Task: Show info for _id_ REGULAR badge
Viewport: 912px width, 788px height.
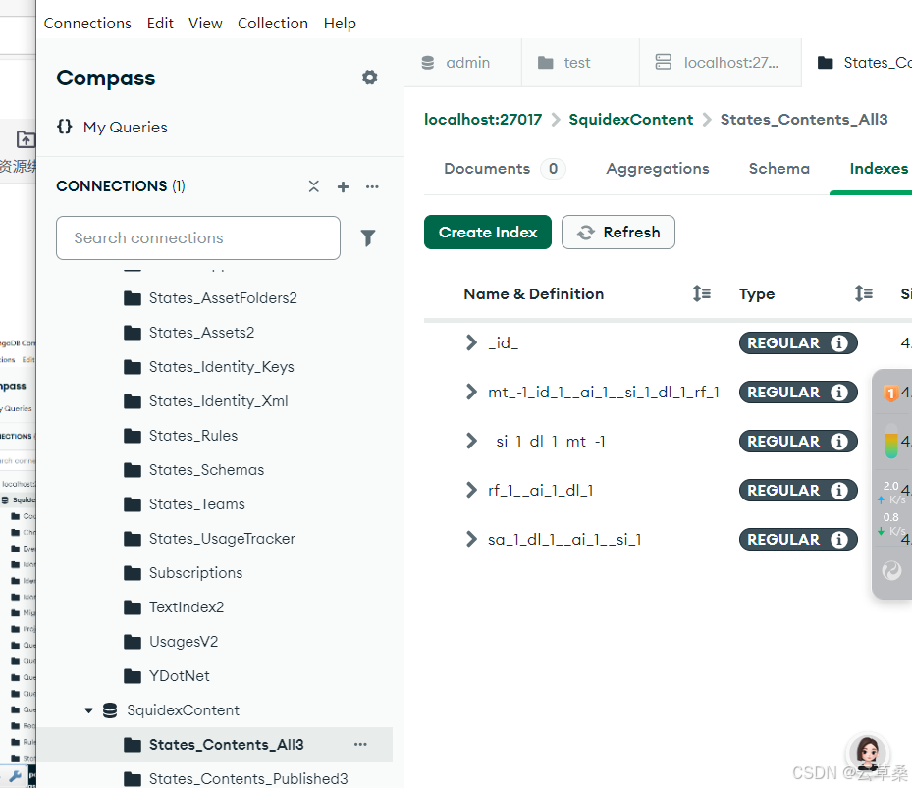Action: pyautogui.click(x=838, y=343)
